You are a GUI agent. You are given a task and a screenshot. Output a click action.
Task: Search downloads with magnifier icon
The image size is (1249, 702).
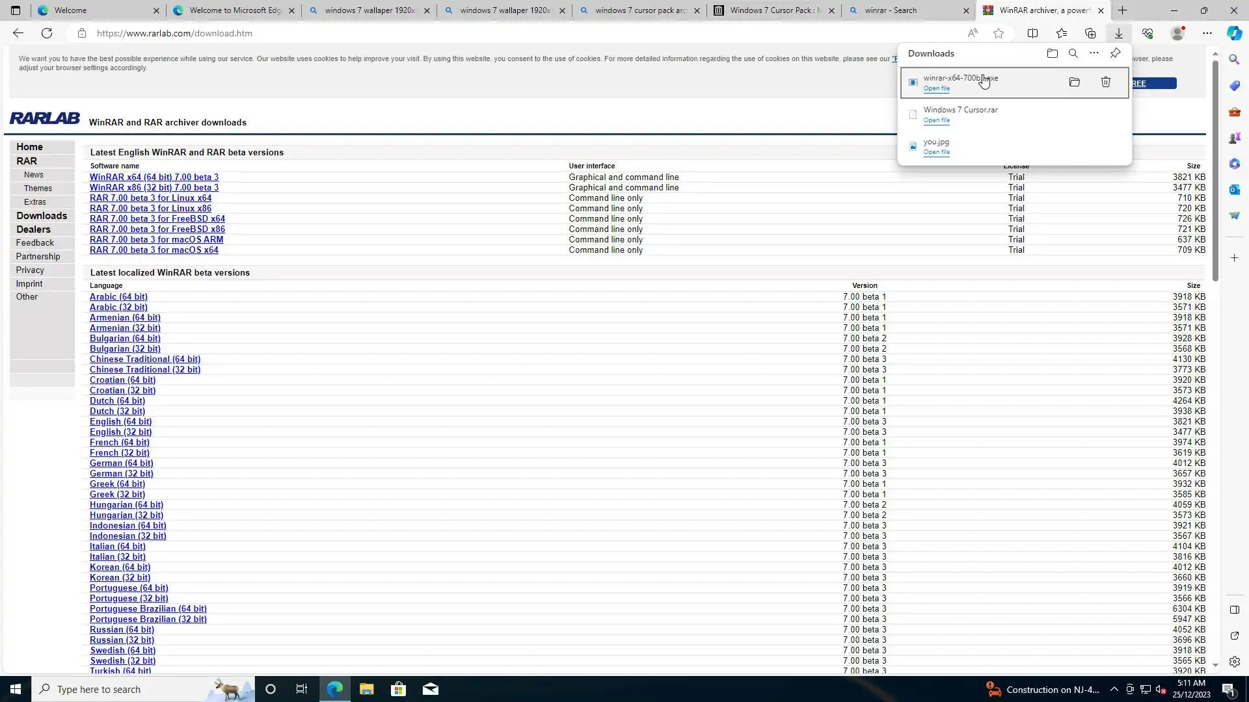[x=1073, y=53]
